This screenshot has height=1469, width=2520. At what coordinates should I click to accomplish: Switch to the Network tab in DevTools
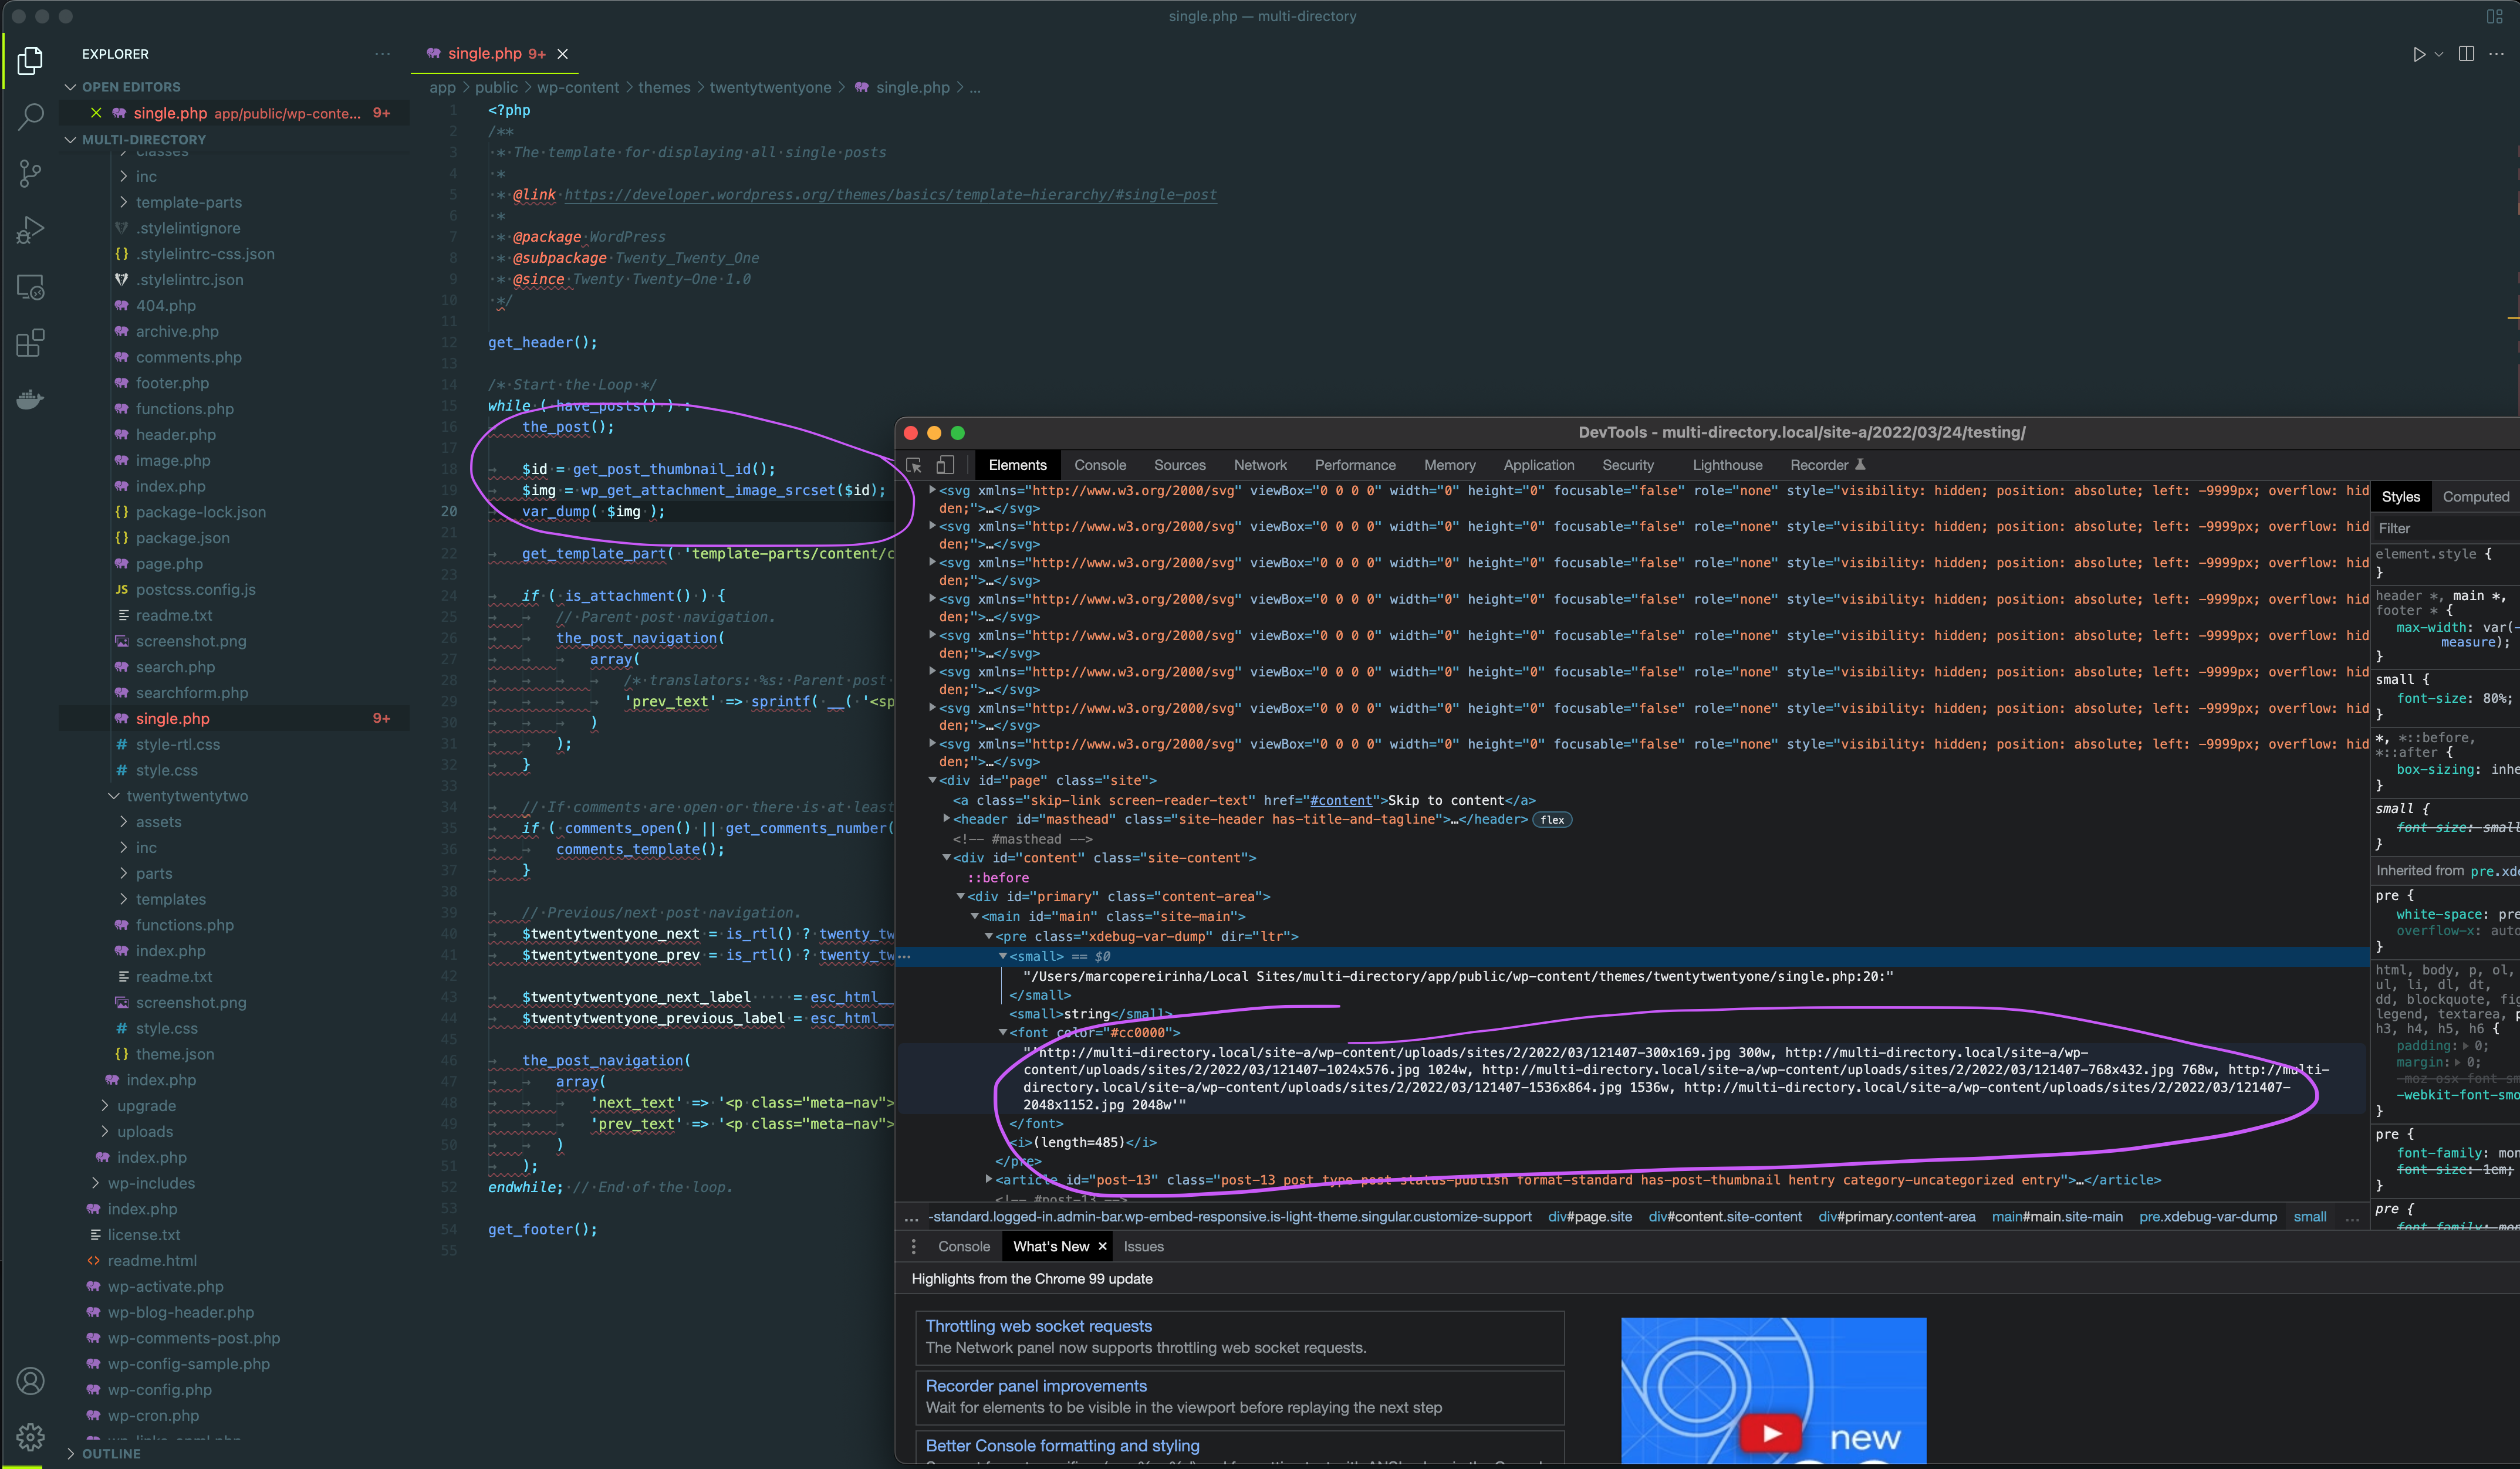pos(1260,465)
